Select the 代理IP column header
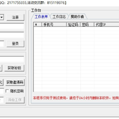 click(x=107, y=24)
